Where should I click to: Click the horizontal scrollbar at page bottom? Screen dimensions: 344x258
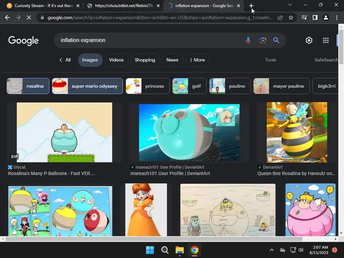(154, 239)
